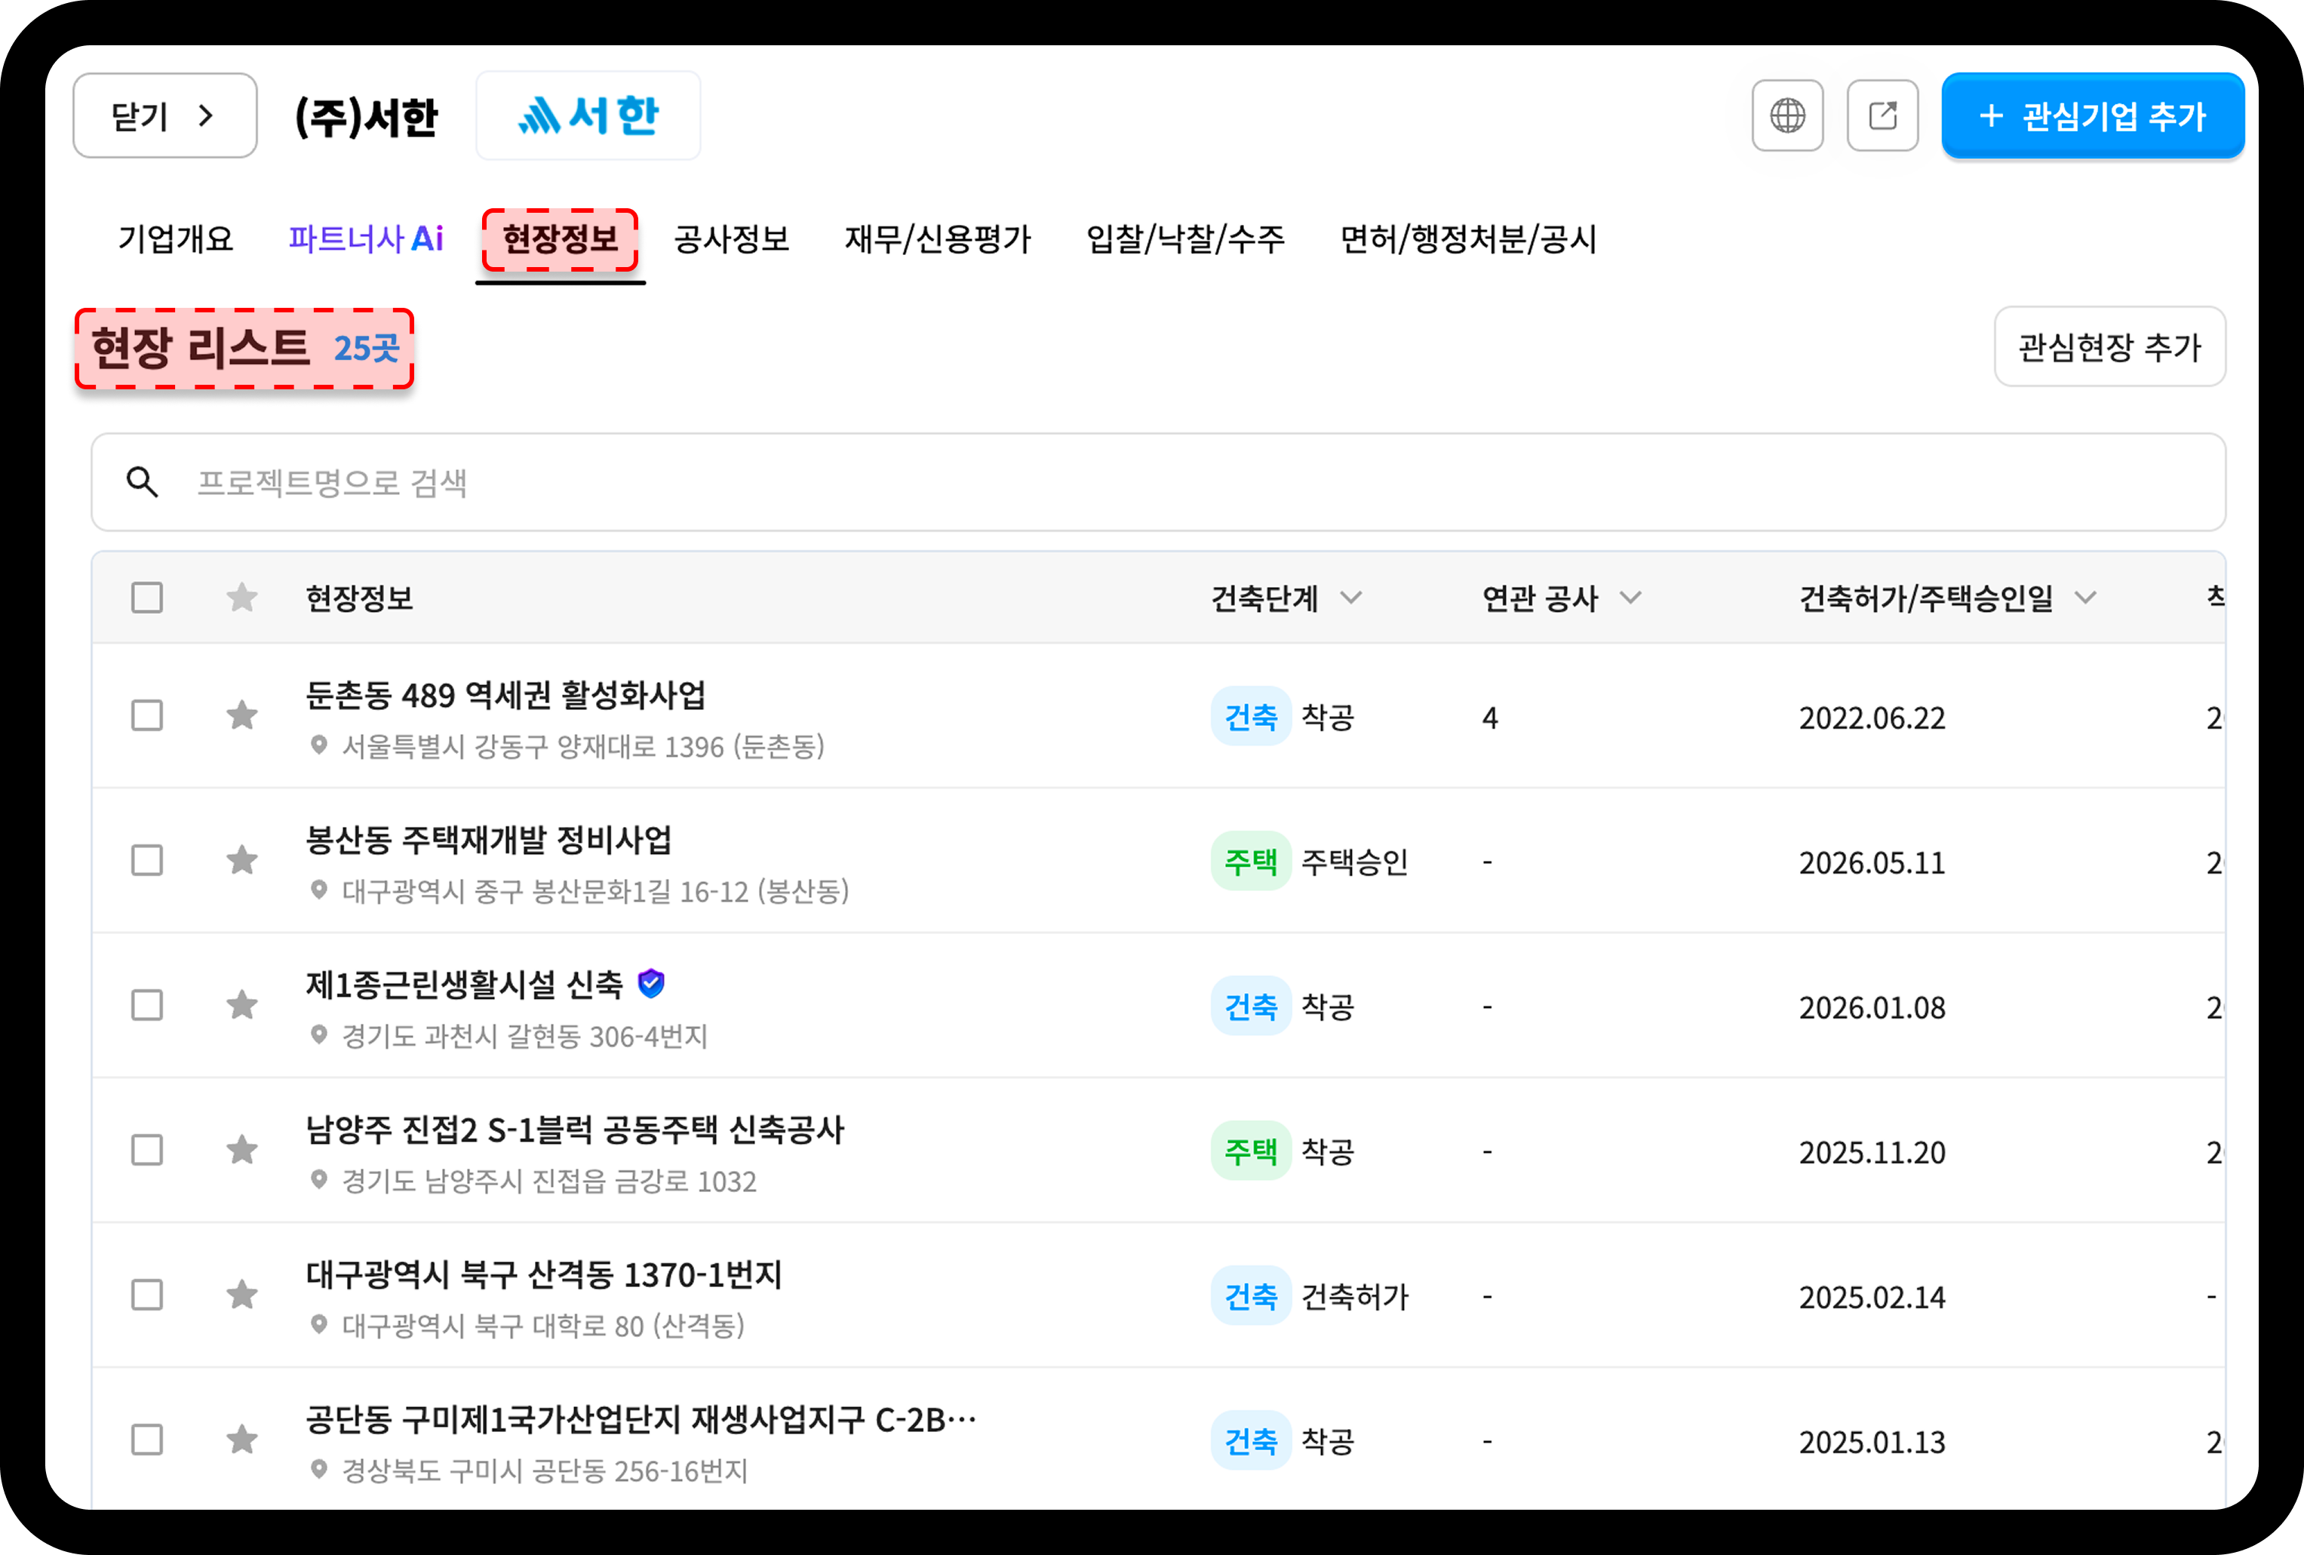
Task: Click the 관심기업 추가 button
Action: tap(2092, 115)
